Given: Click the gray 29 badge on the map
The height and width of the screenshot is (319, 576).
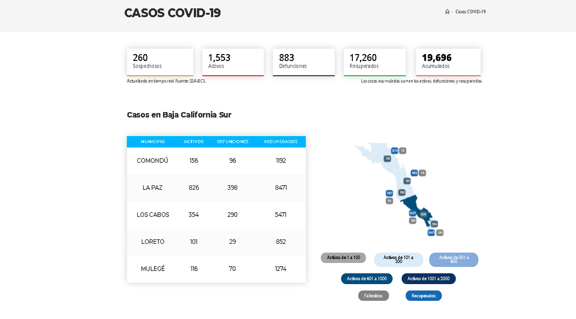Looking at the screenshot, I should click(422, 173).
